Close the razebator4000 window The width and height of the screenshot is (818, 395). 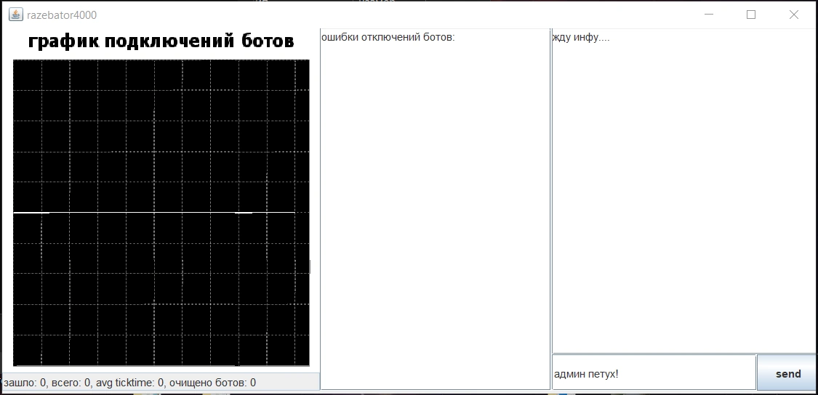click(793, 15)
